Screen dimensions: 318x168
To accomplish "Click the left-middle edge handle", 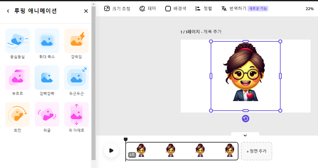I will [x=211, y=76].
